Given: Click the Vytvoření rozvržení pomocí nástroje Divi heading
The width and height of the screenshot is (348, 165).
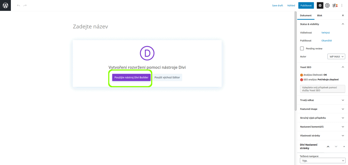Looking at the screenshot, I should tap(147, 67).
